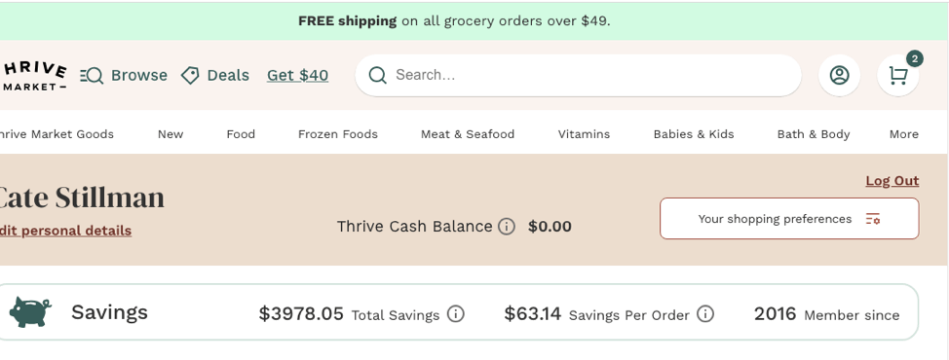This screenshot has width=949, height=360.
Task: Click the Browse list-search icon
Action: click(92, 76)
